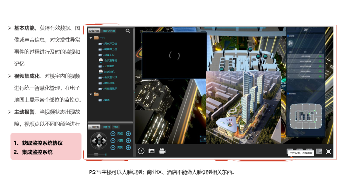Click the first device row in 25F panel
This screenshot has width=343, height=193.
306,56
